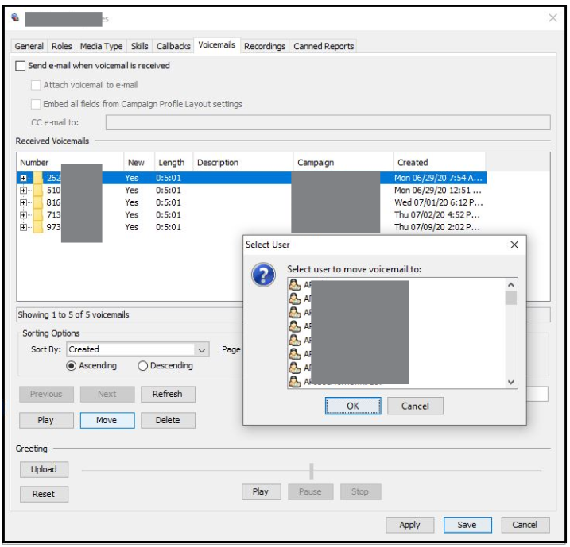Click the blue question mark icon in Select User
Viewport: 570px width, 547px height.
point(264,275)
